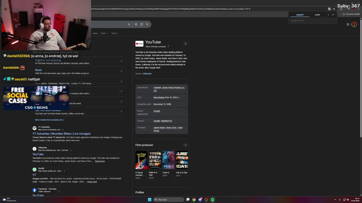Open options for the Facebook result

click(x=59, y=191)
